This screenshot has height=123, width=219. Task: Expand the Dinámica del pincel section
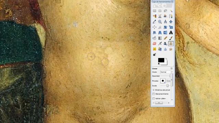(154, 90)
